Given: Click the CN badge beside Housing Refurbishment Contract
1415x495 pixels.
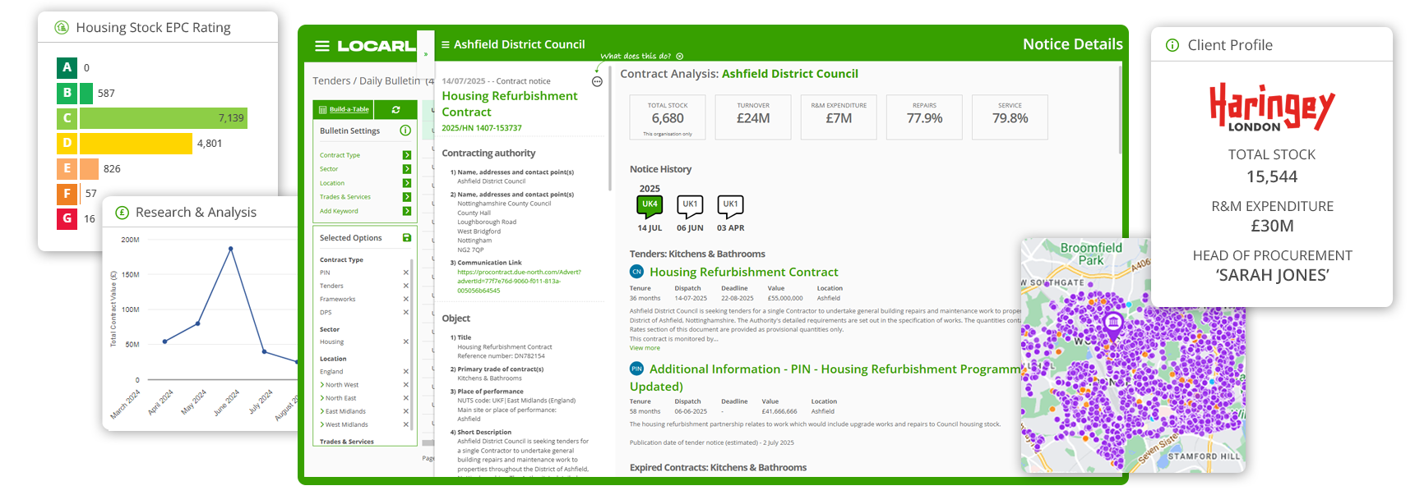Looking at the screenshot, I should tap(636, 272).
